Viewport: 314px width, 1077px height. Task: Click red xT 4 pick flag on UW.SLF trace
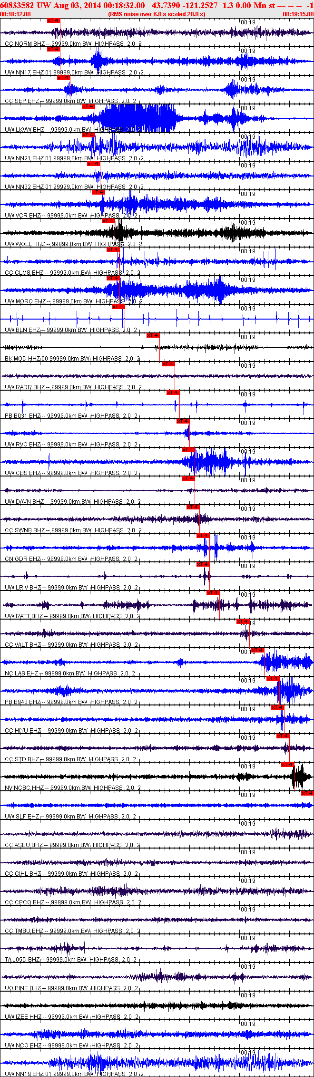[307, 793]
